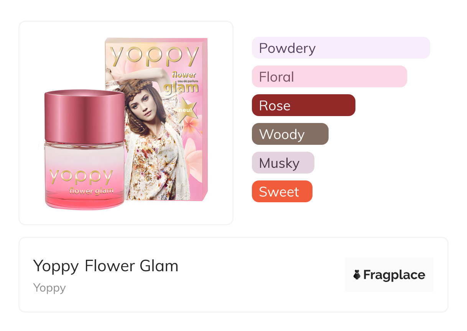Click the 'flower glam' label on the bottle
The height and width of the screenshot is (331, 467).
coord(91,191)
